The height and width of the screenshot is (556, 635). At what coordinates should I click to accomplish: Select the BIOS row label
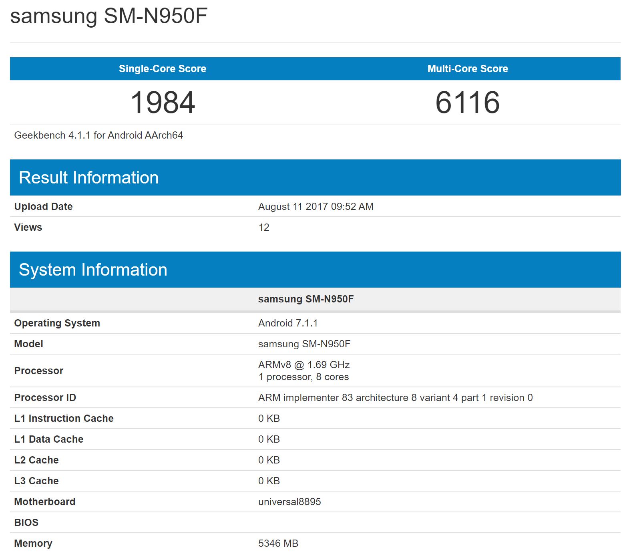(26, 522)
